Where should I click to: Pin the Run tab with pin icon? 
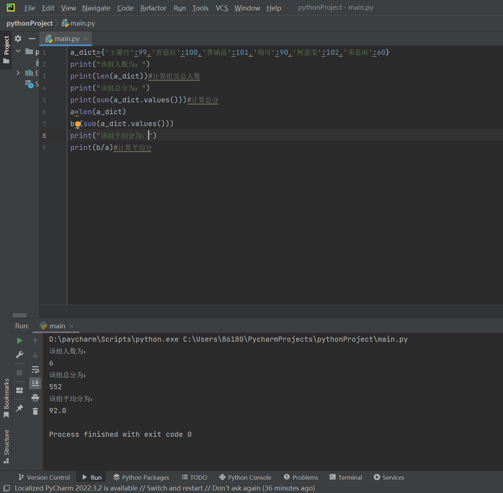(x=19, y=408)
